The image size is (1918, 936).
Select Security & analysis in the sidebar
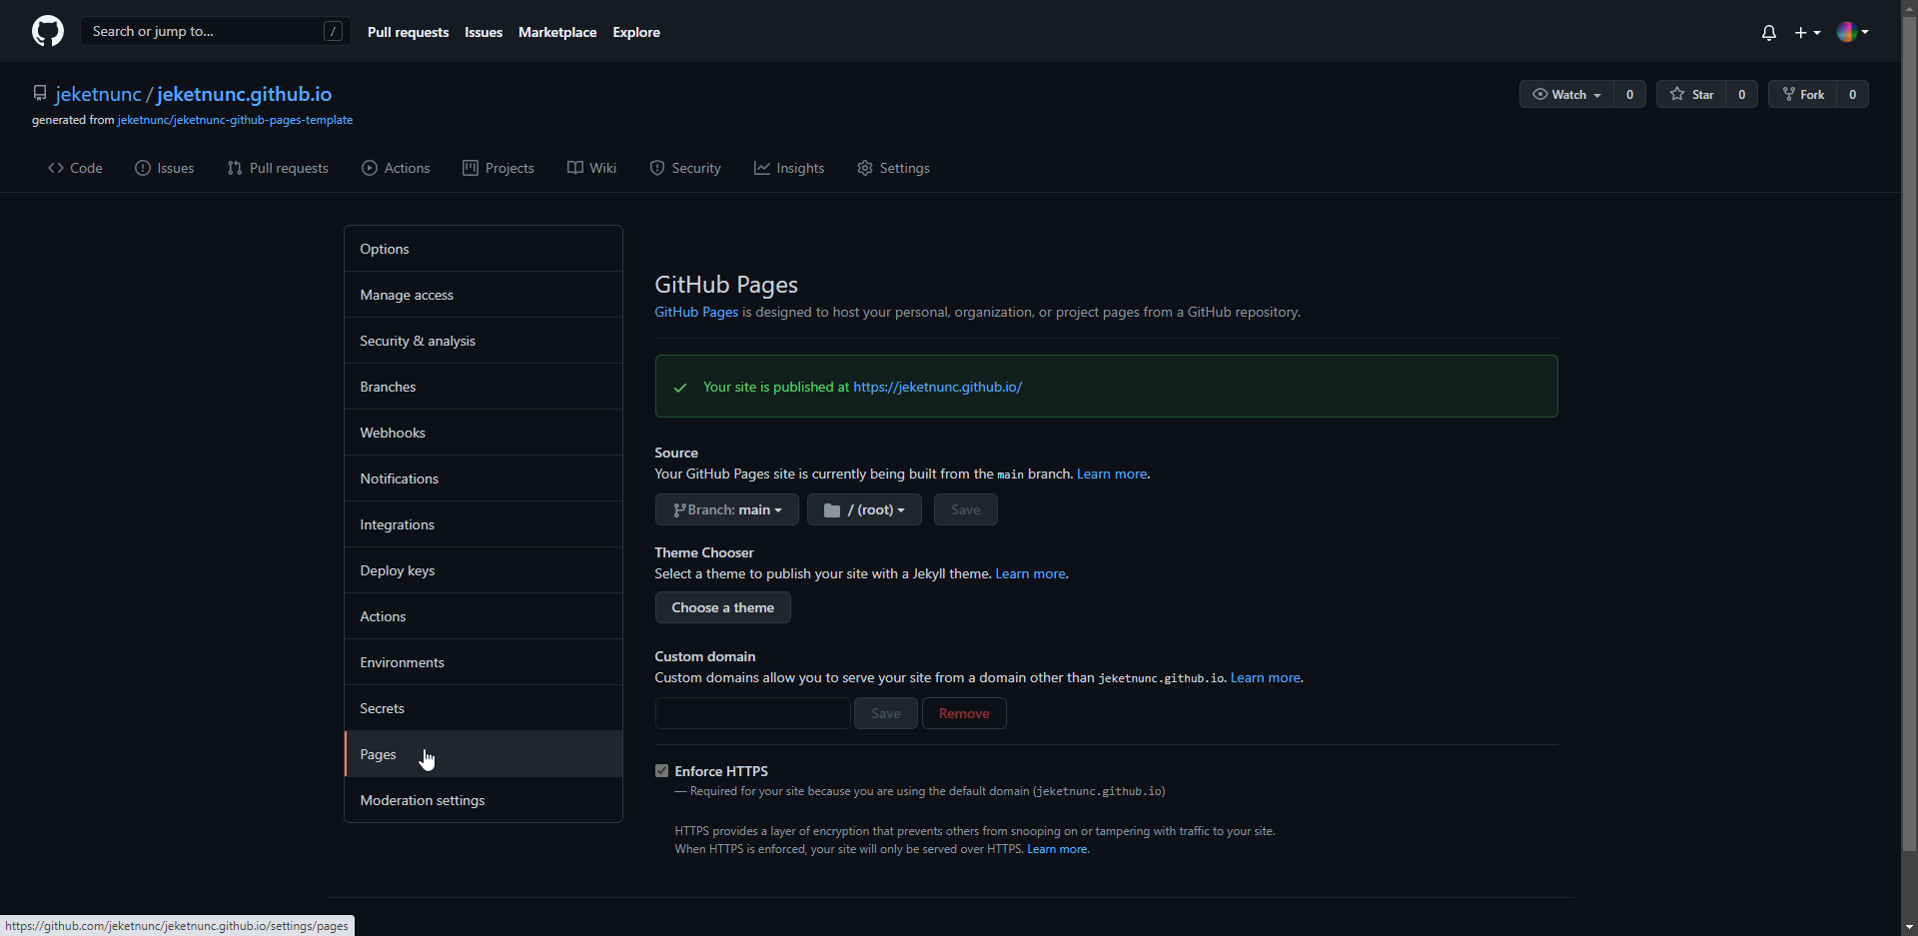point(483,341)
